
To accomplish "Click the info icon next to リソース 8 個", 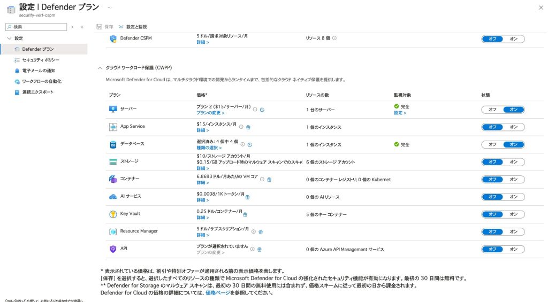I will [x=334, y=38].
